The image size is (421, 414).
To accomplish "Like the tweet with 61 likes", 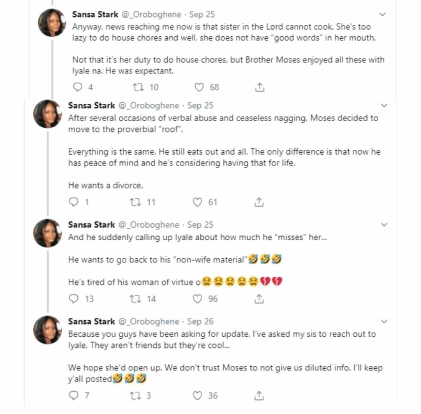I will 198,202.
